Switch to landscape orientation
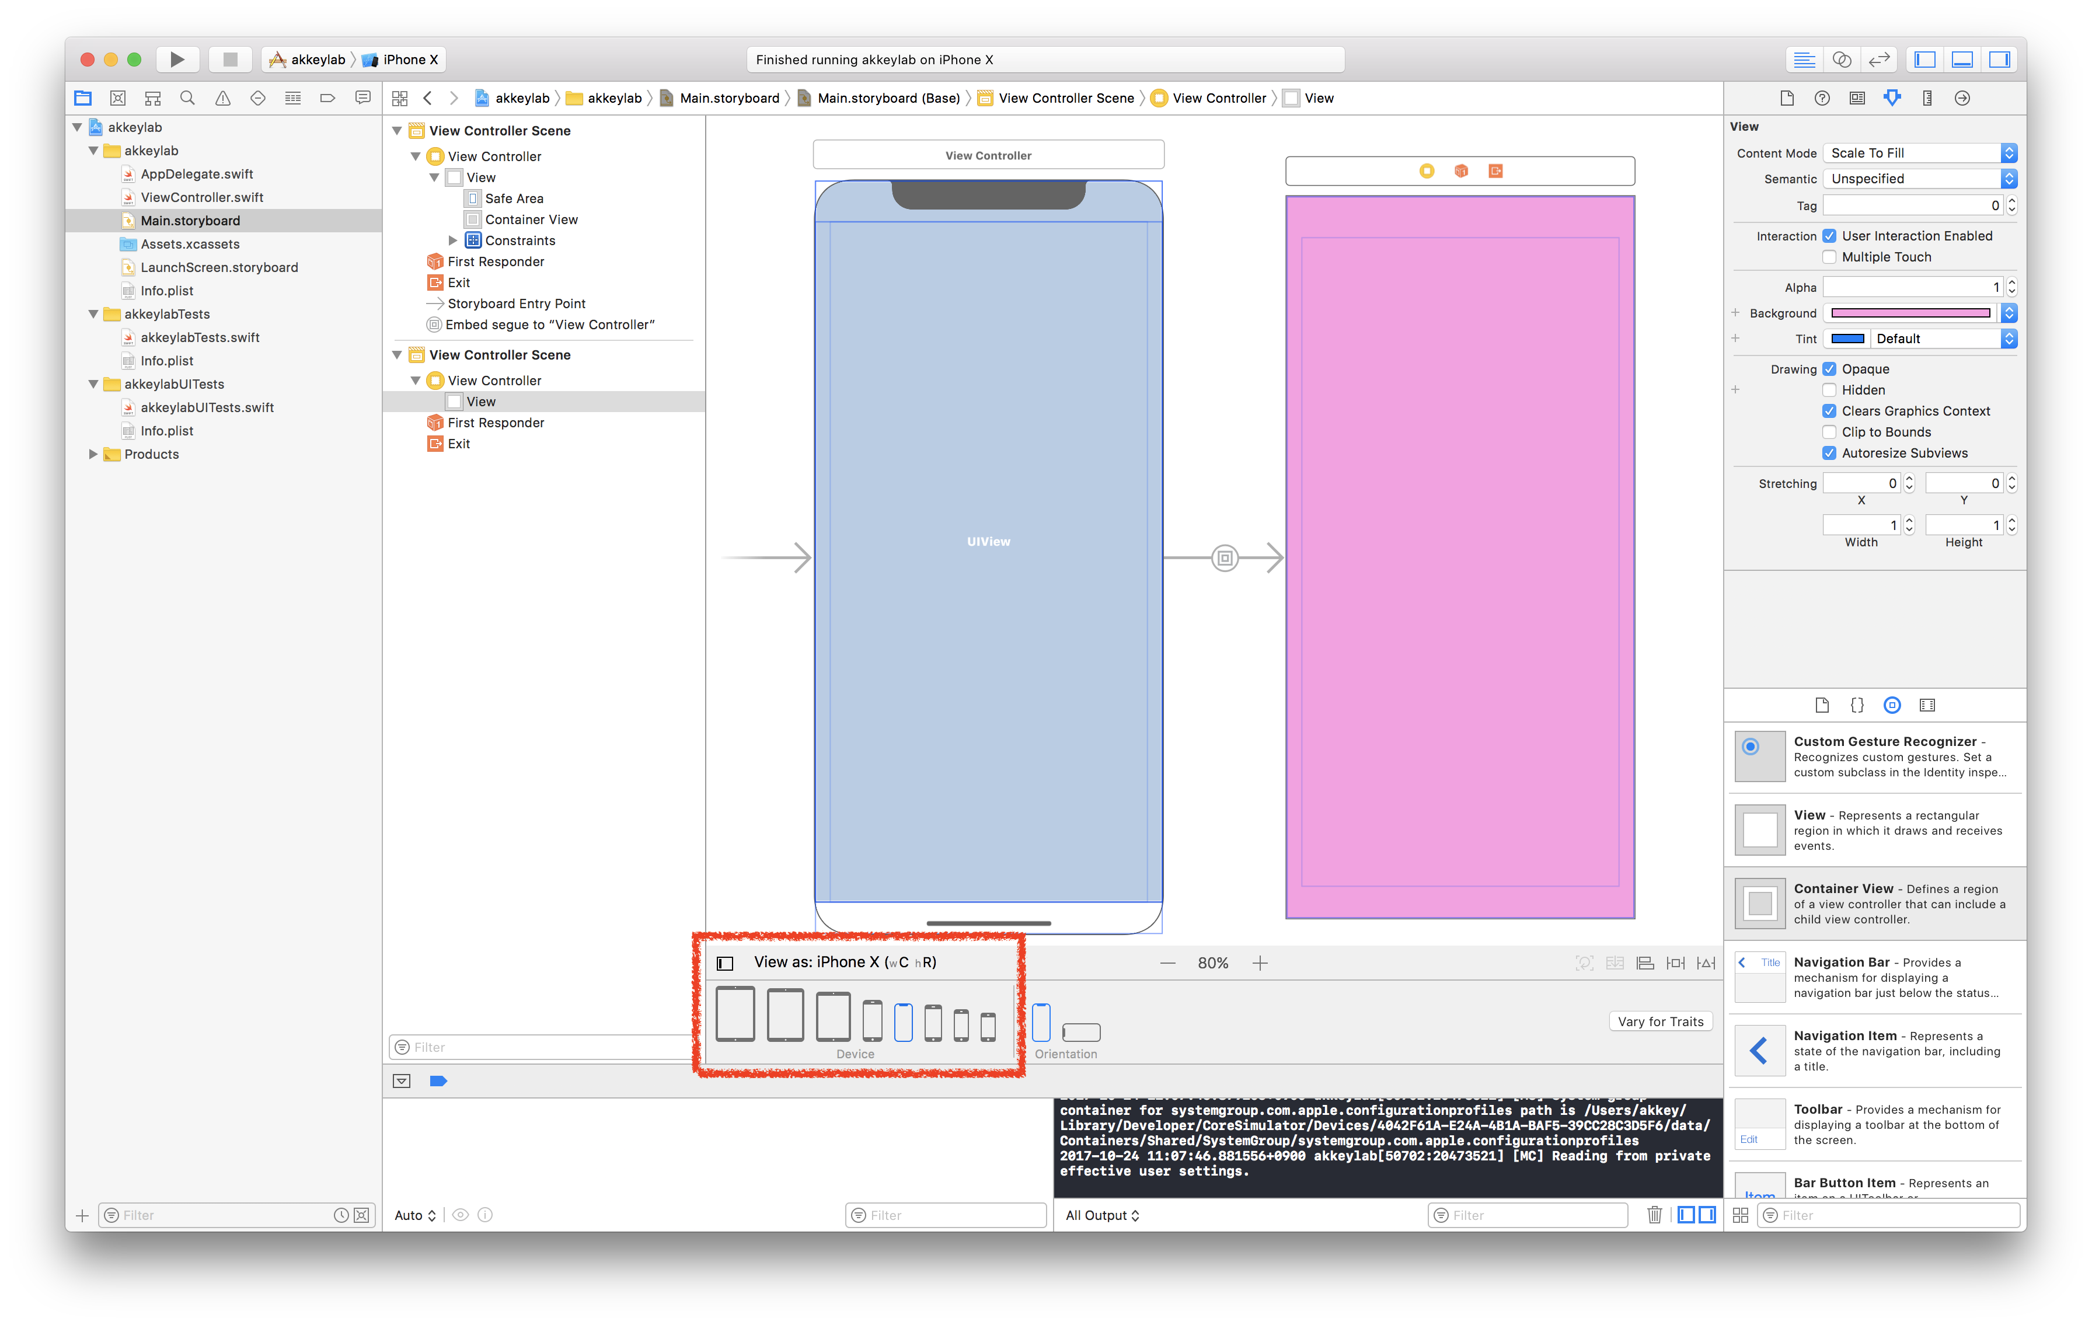This screenshot has width=2092, height=1325. coord(1082,1032)
